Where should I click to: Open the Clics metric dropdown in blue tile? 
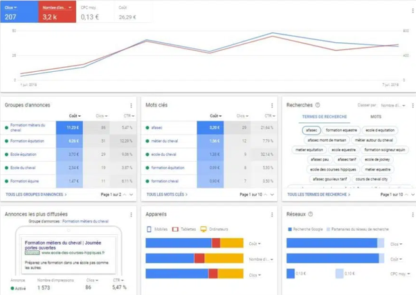(11, 8)
